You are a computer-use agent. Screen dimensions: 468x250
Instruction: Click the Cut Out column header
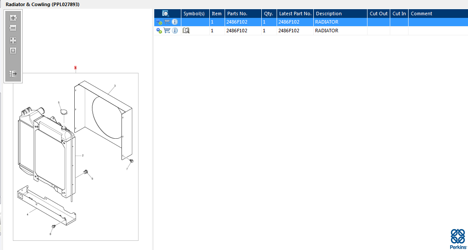[x=378, y=14]
